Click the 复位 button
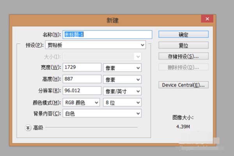The image size is (234, 156). point(183,45)
